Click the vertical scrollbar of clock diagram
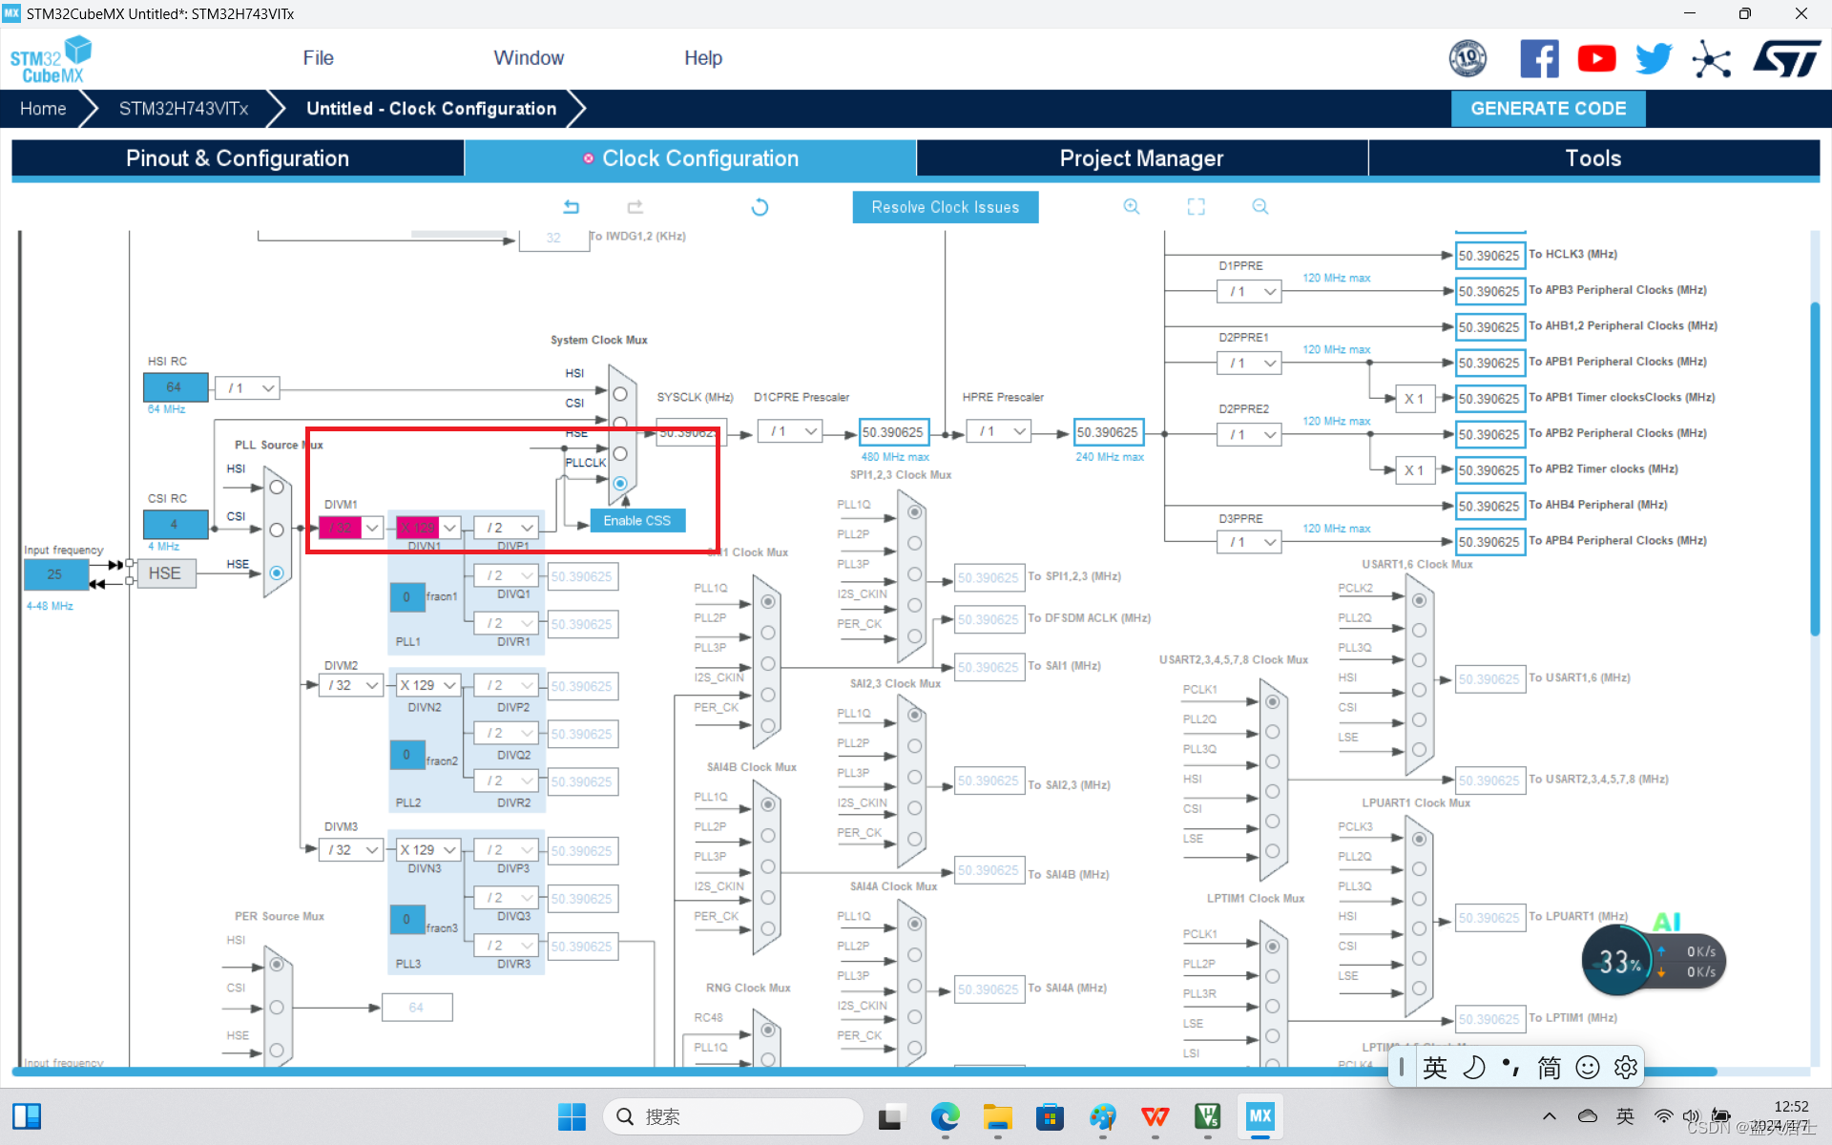Screen dimensions: 1832x1145 tap(1814, 468)
